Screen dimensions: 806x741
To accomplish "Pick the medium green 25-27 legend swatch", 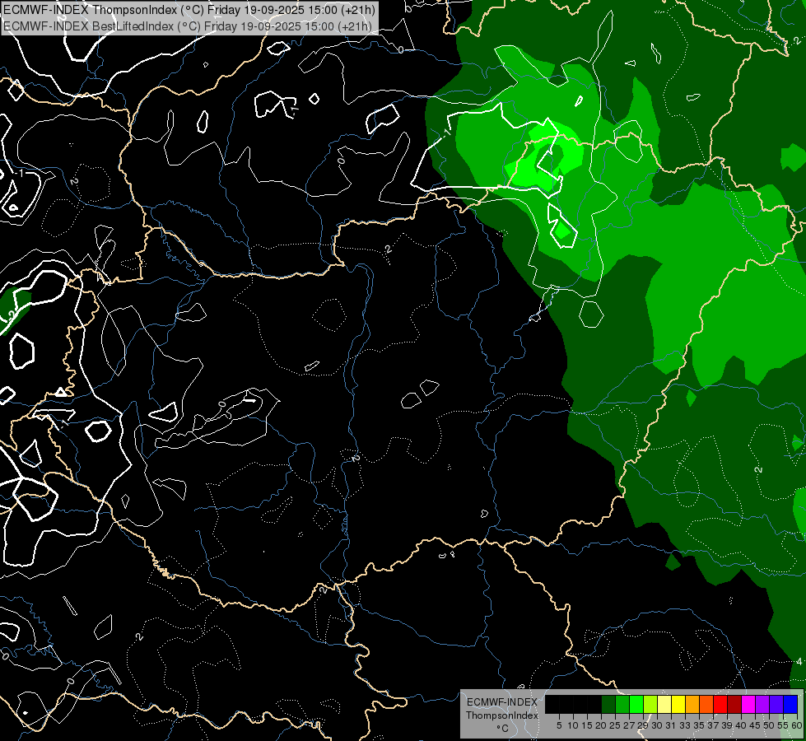I will tap(622, 704).
